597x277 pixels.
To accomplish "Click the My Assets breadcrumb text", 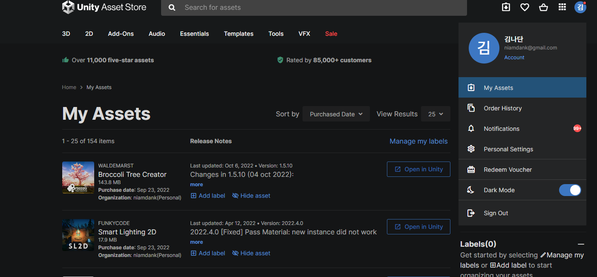I will tap(99, 87).
